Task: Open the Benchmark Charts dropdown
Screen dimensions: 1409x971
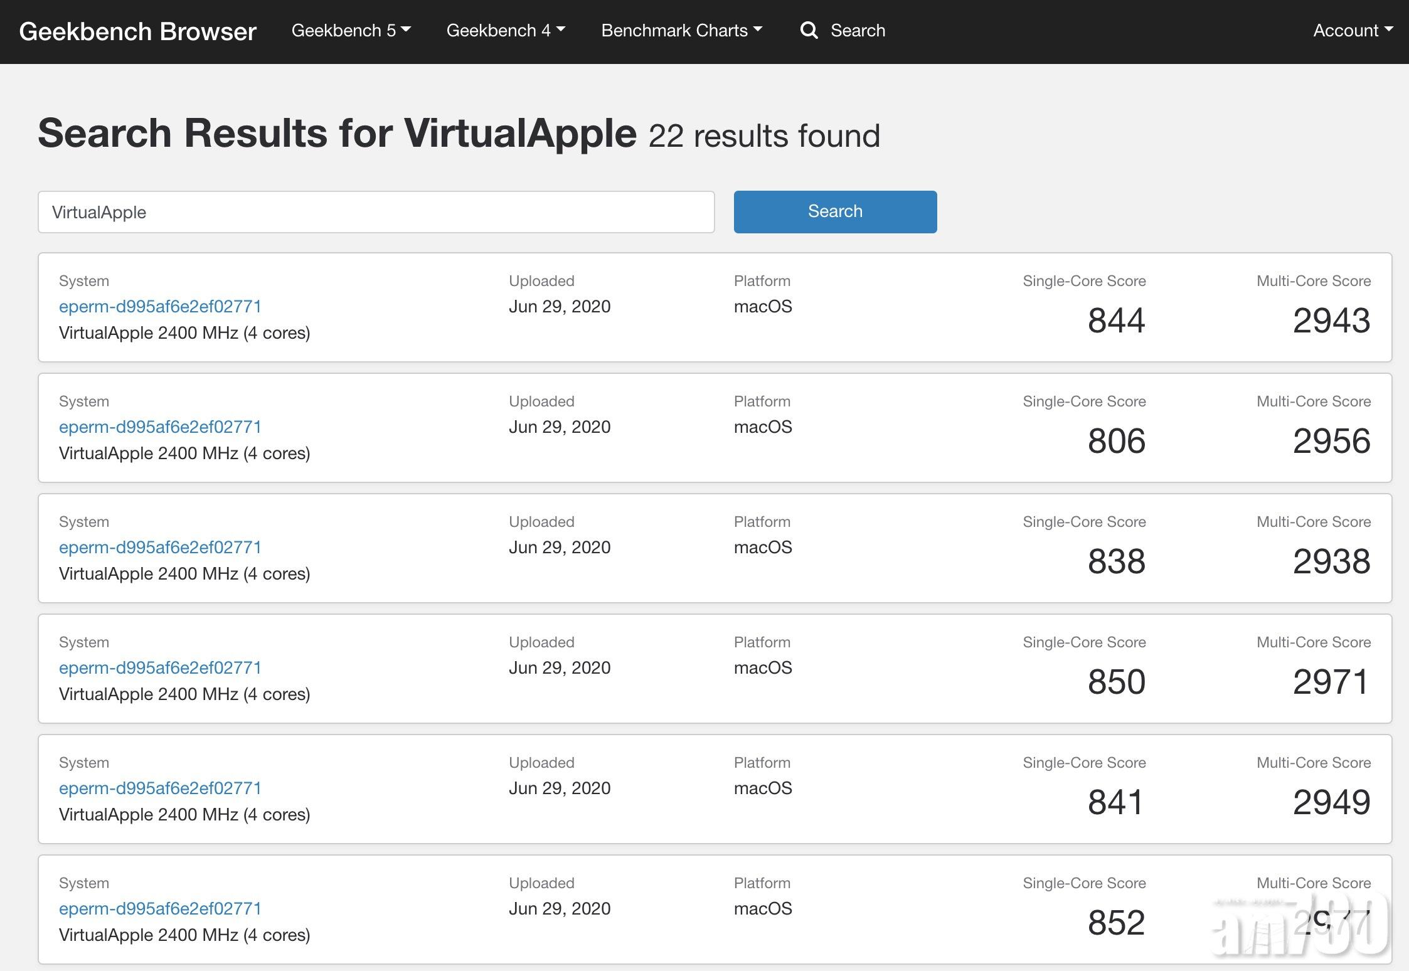Action: (681, 30)
